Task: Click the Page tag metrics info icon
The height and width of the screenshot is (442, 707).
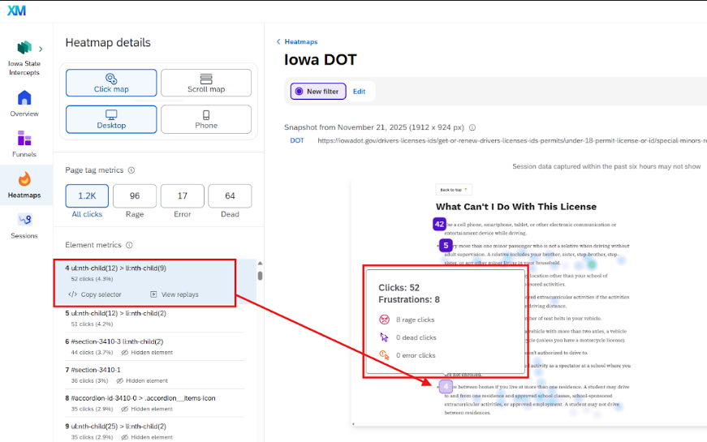Action: pyautogui.click(x=131, y=170)
